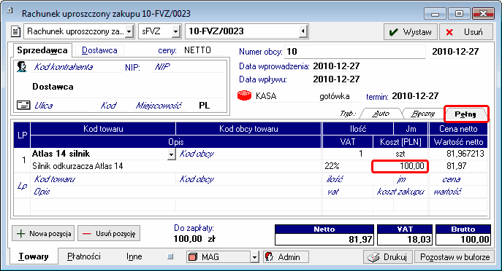Switch to the Dostawca tab

(99, 50)
